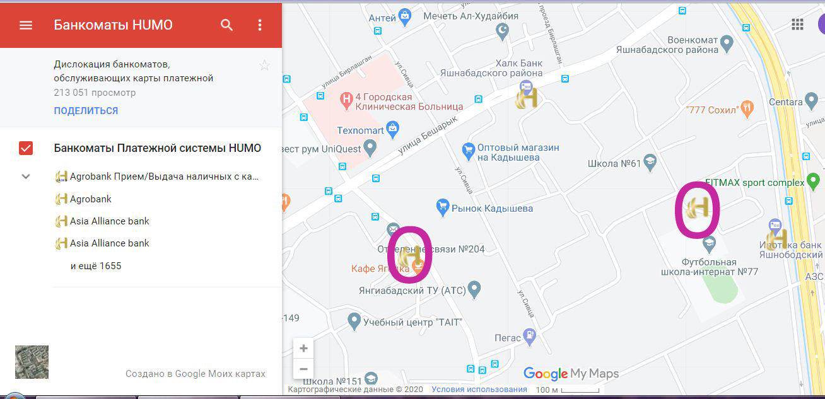
Task: Click the ПОДЕЛИТЬСЯ share link
Action: pyautogui.click(x=86, y=111)
